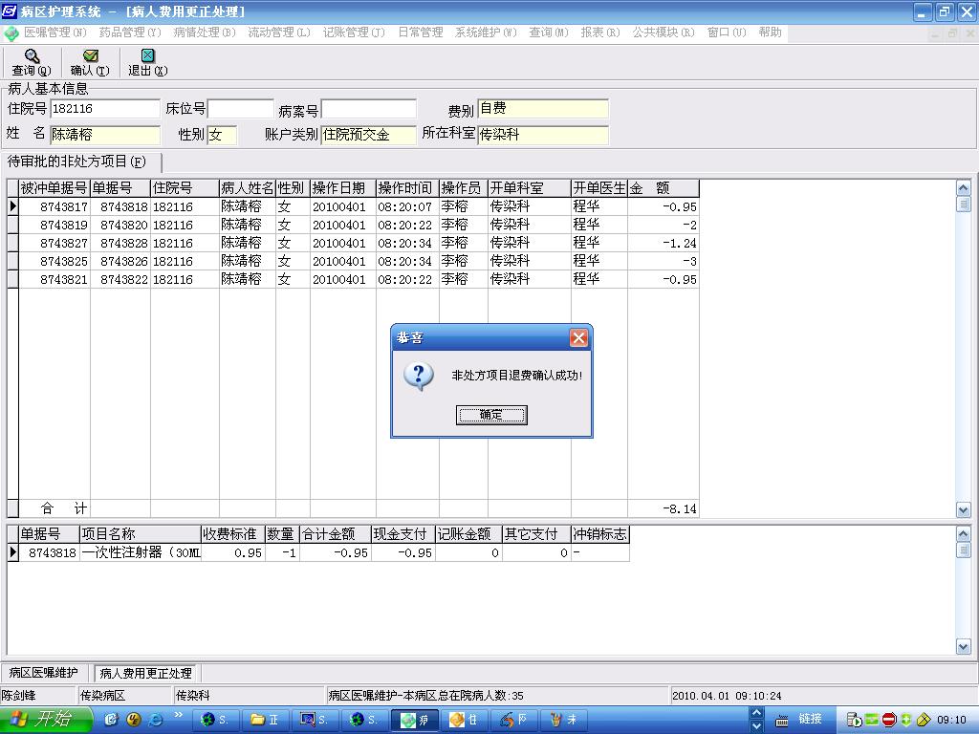Click the empty 病案号 input field
Image resolution: width=979 pixels, height=734 pixels.
[x=368, y=109]
